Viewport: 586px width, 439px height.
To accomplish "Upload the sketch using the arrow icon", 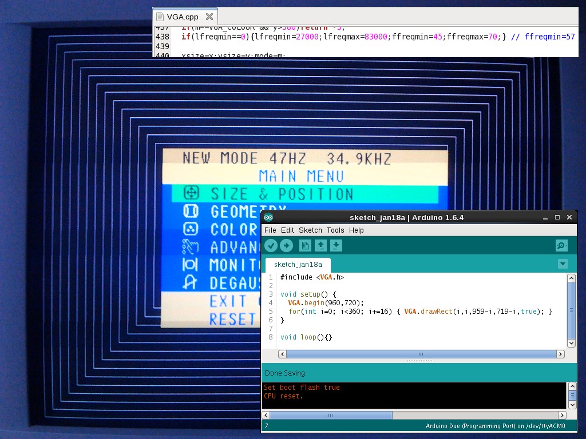I will point(286,245).
